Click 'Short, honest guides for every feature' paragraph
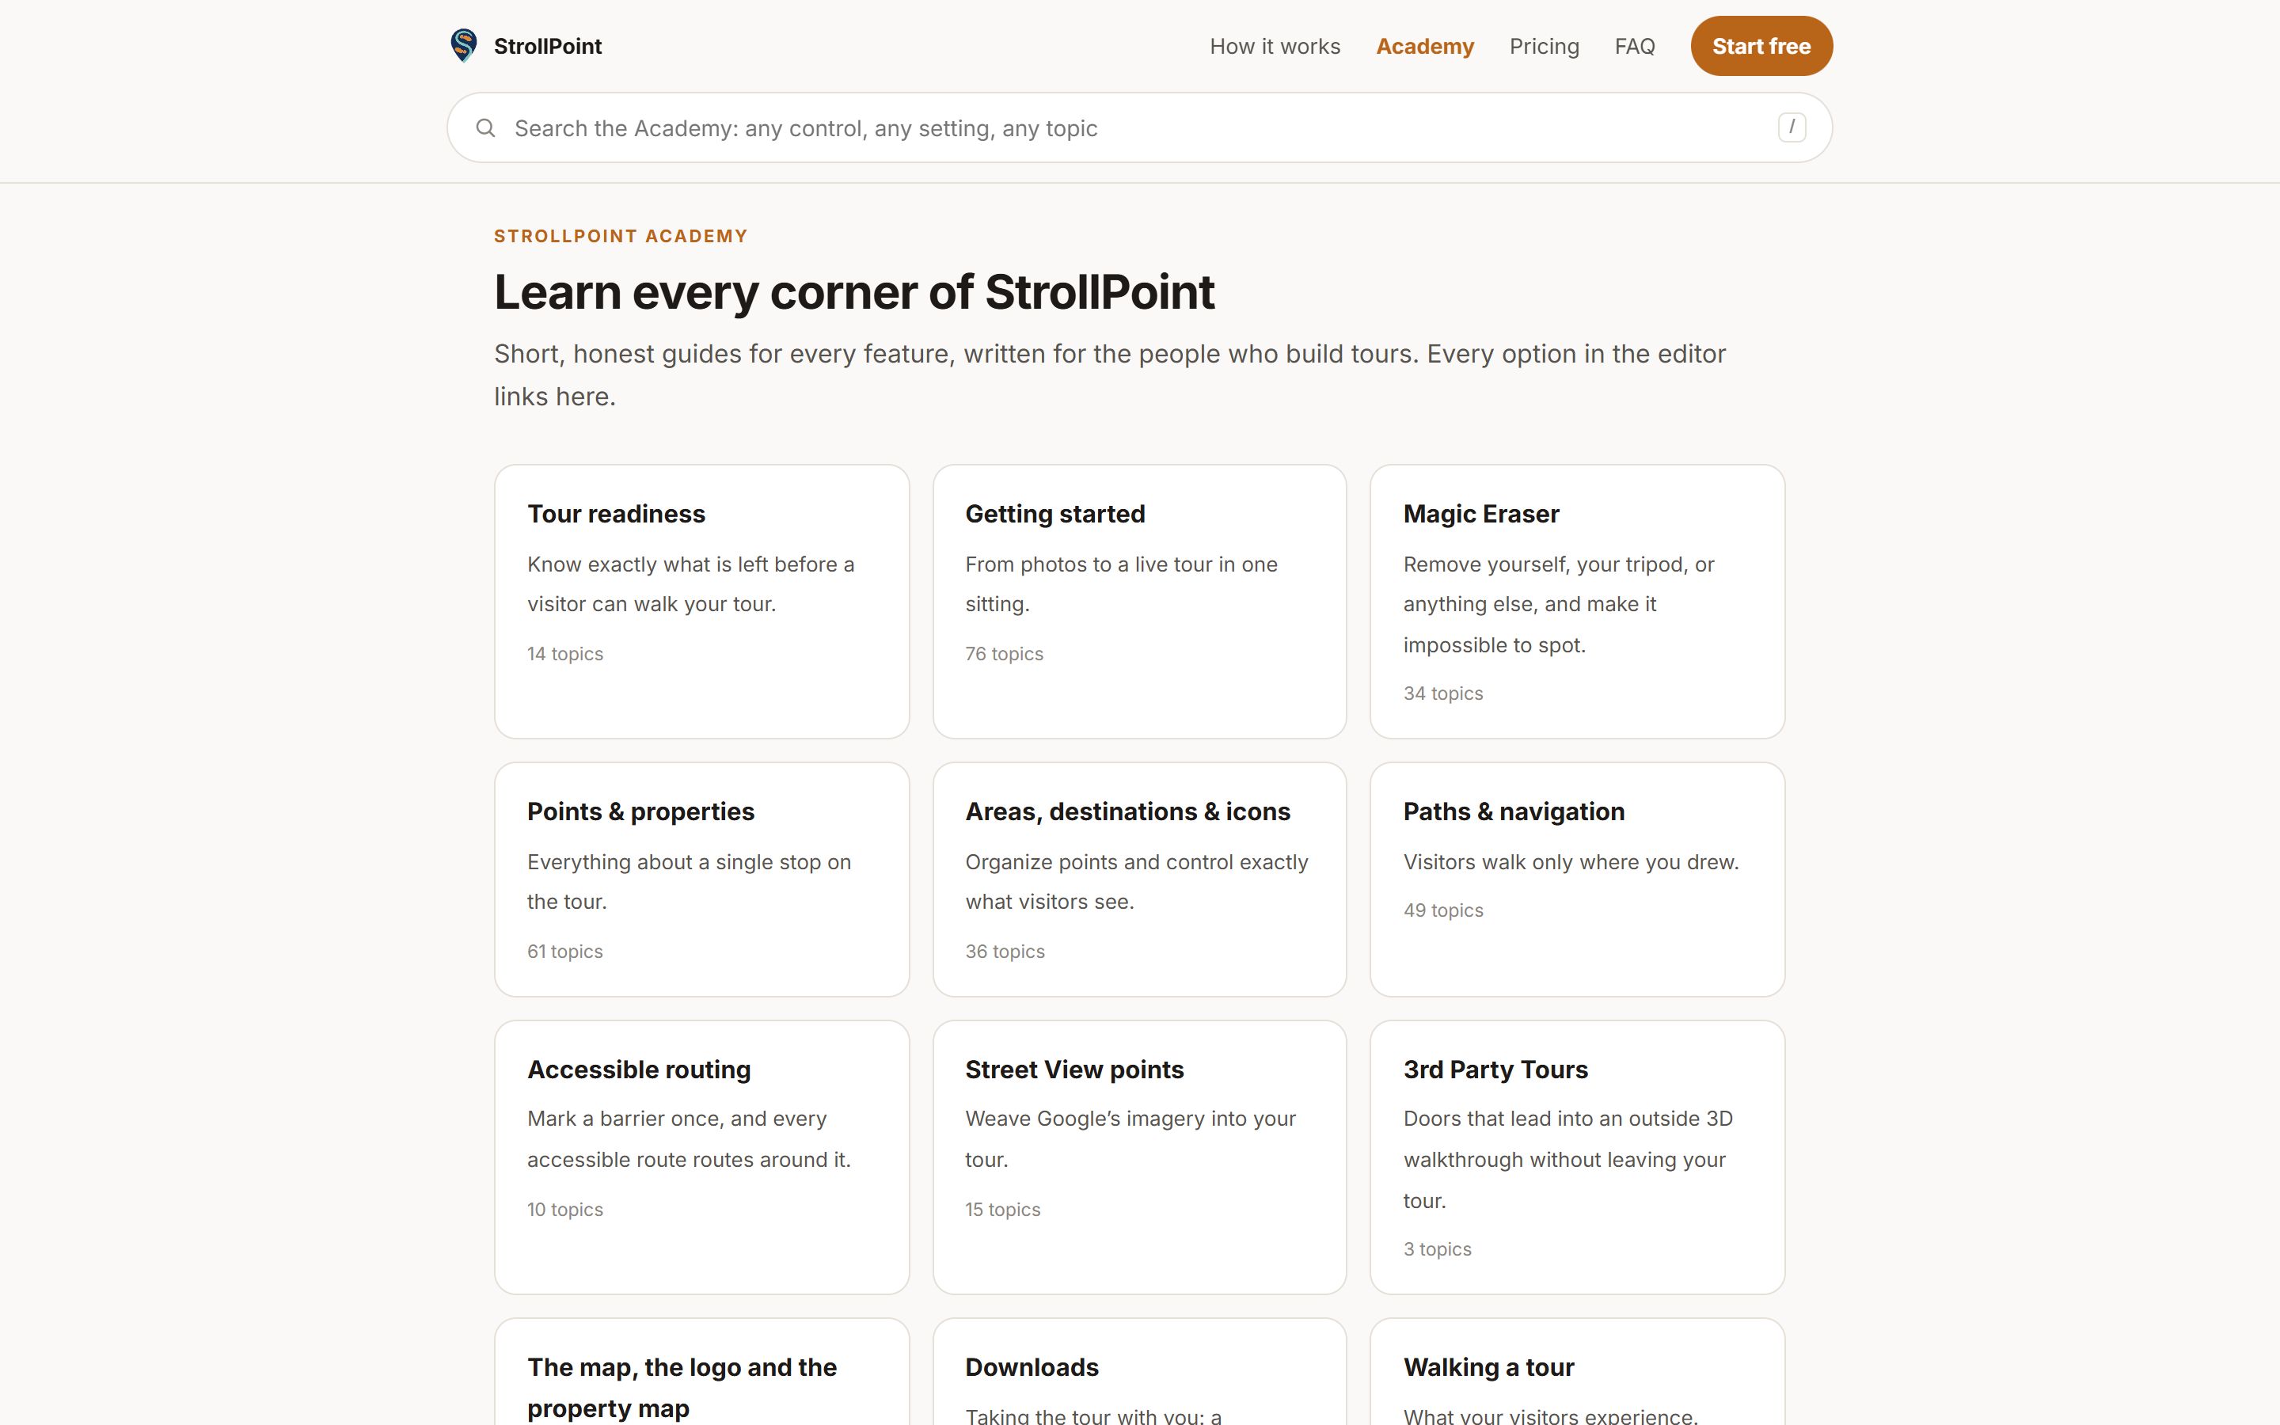The width and height of the screenshot is (2280, 1425). (1110, 375)
